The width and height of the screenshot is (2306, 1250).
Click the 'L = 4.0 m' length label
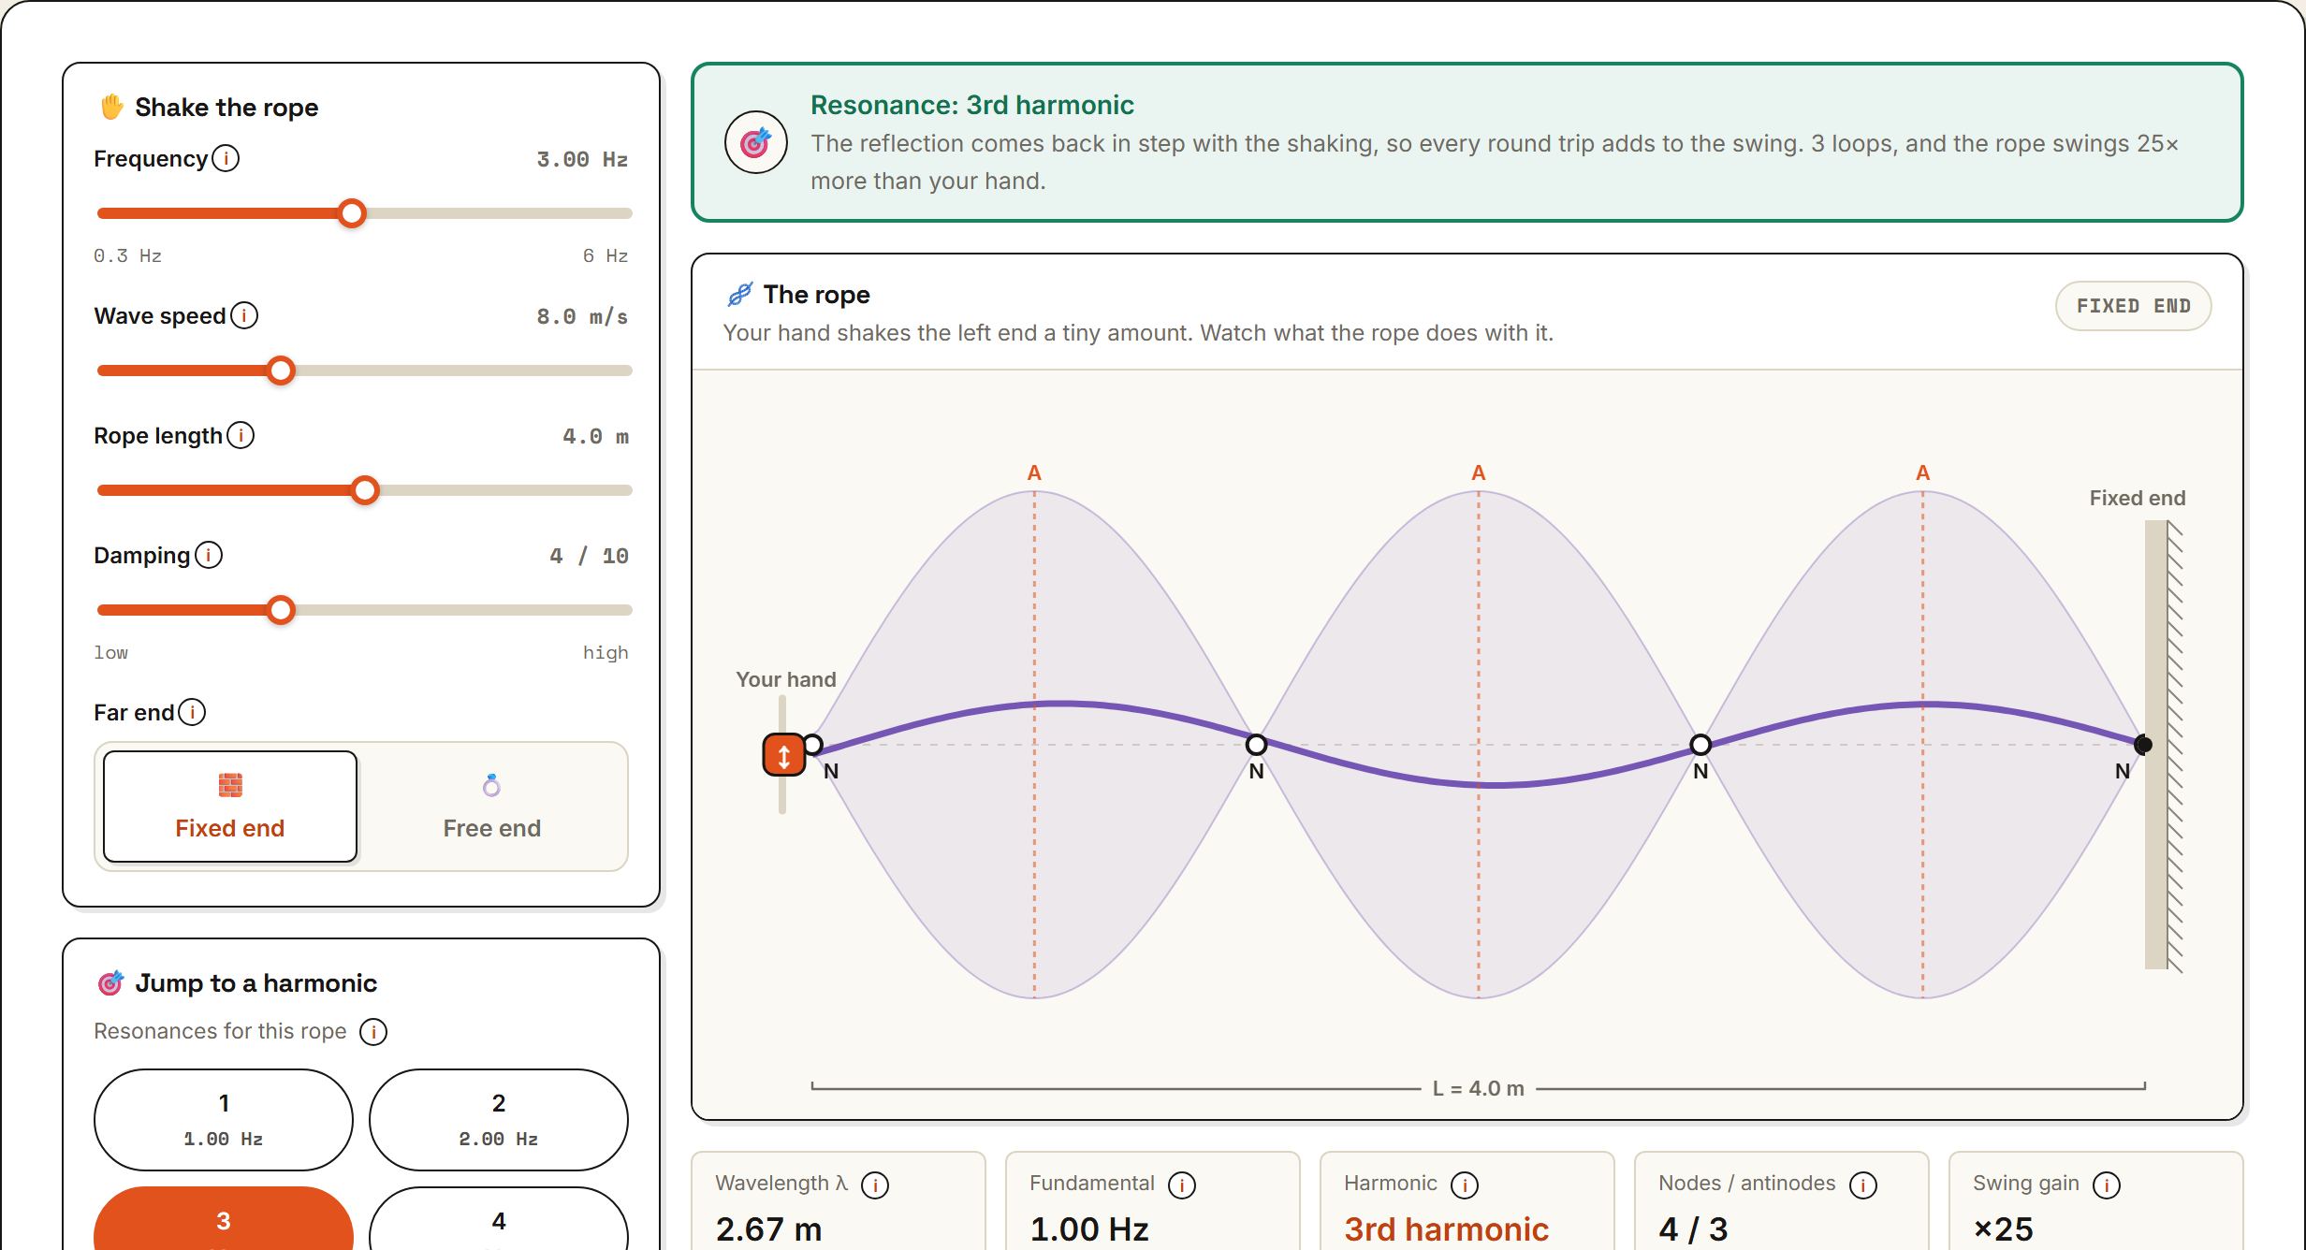pos(1479,1088)
